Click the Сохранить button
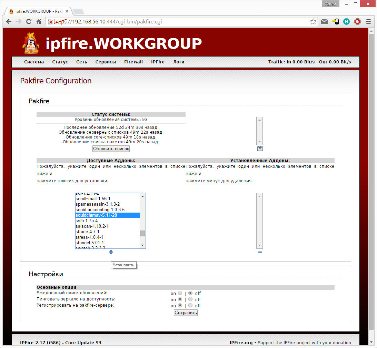 click(x=186, y=313)
